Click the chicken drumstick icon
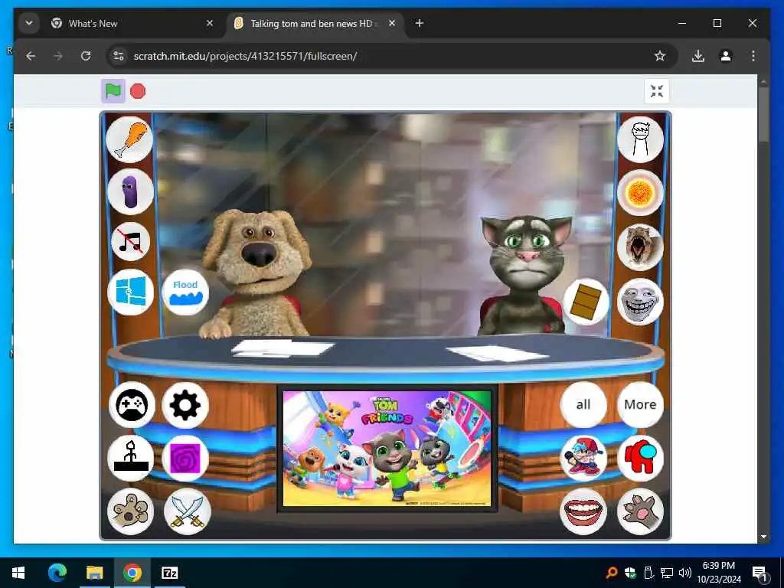Image resolution: width=784 pixels, height=588 pixels. pos(130,139)
